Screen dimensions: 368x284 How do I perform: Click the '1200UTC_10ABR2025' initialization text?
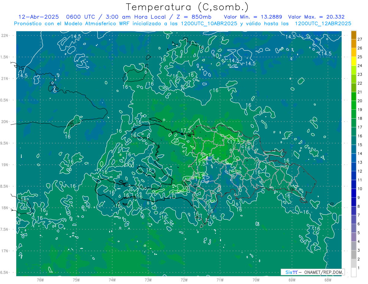click(x=209, y=24)
